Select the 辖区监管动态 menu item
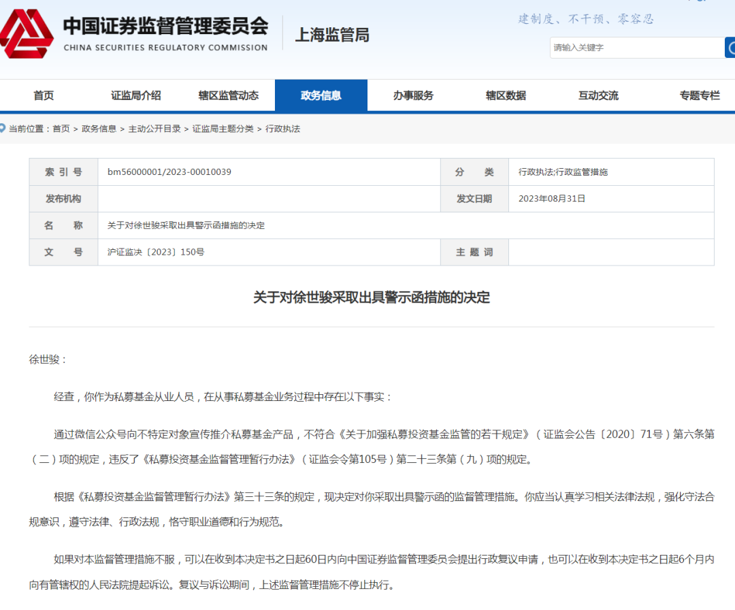 pyautogui.click(x=229, y=95)
